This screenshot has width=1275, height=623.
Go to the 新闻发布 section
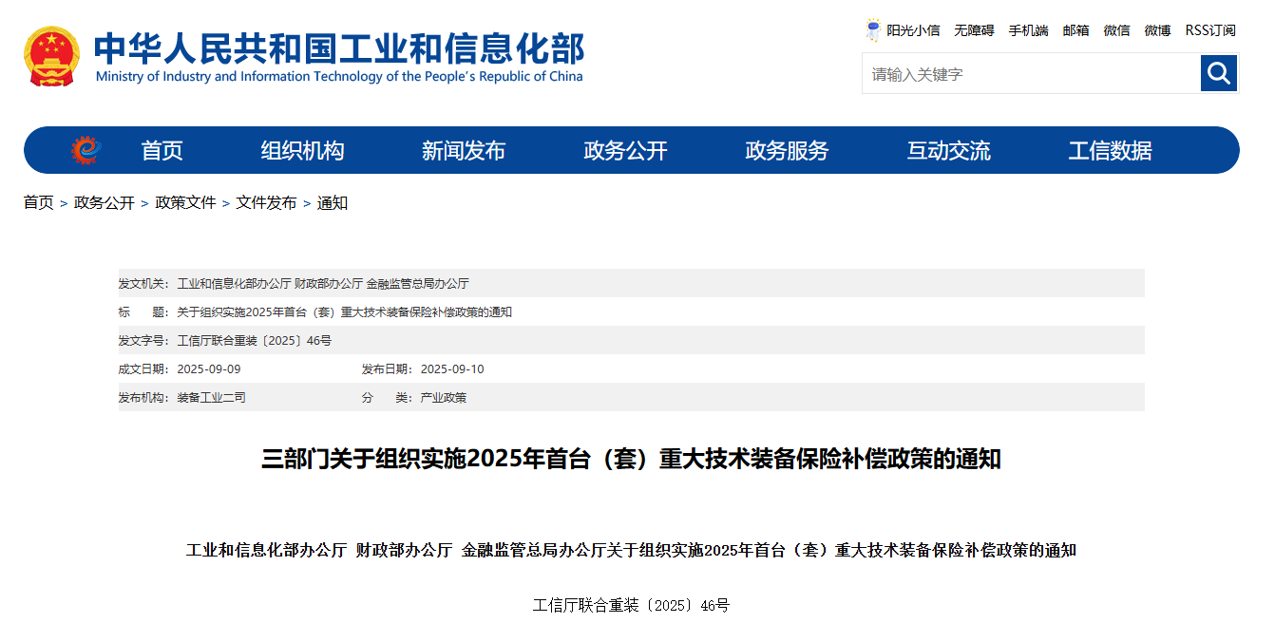pos(464,151)
